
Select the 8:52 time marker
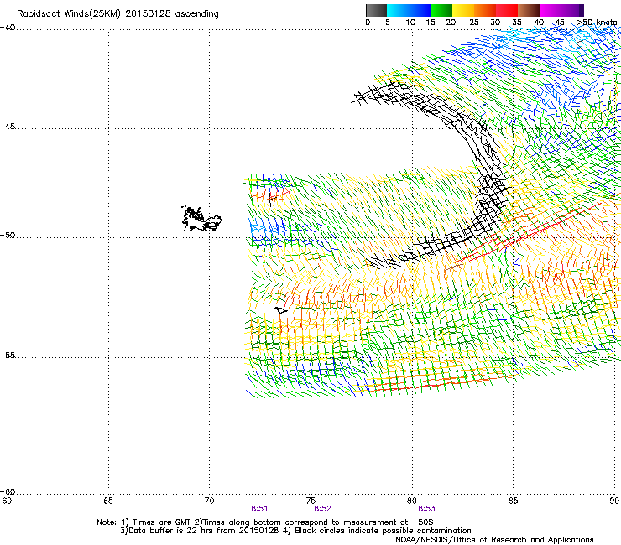(322, 509)
